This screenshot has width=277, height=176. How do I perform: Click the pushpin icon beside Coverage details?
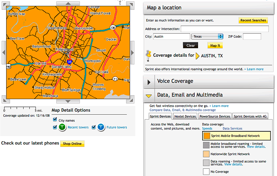pos(149,56)
